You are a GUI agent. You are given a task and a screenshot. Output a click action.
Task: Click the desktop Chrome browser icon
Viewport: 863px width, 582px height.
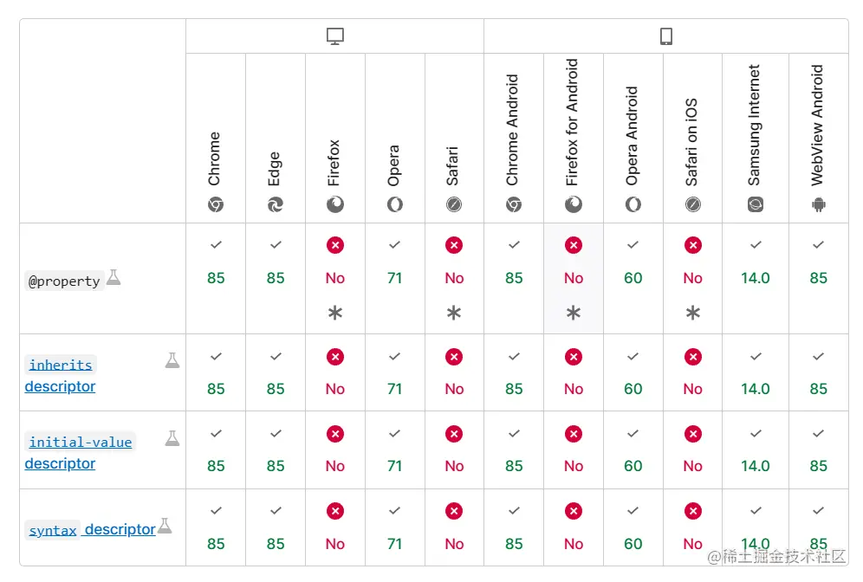point(216,205)
